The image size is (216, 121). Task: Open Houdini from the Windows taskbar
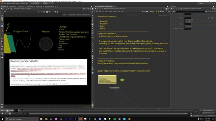click(80, 119)
